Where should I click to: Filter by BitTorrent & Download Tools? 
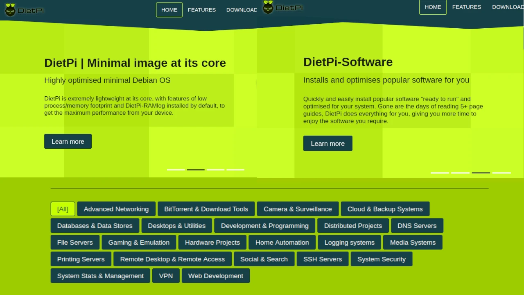[206, 209]
